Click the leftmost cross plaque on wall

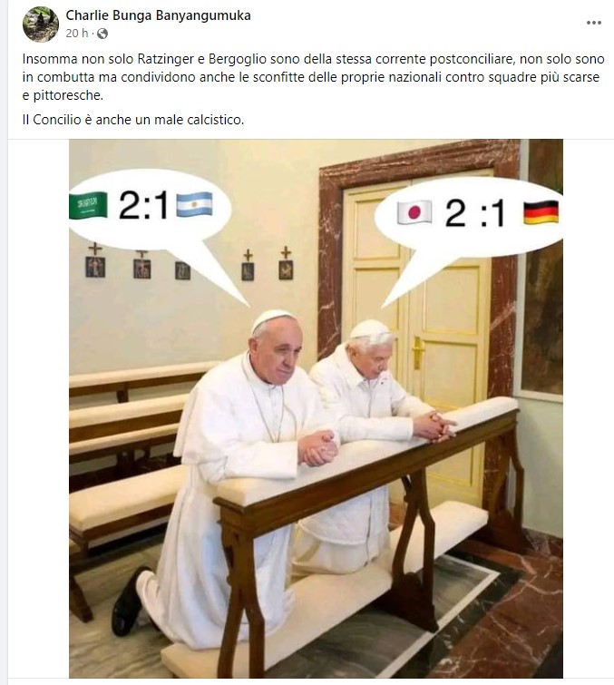click(95, 260)
